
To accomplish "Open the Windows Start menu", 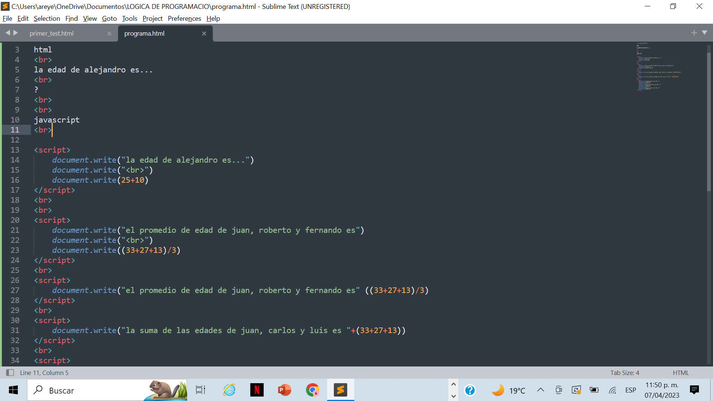I will point(13,390).
